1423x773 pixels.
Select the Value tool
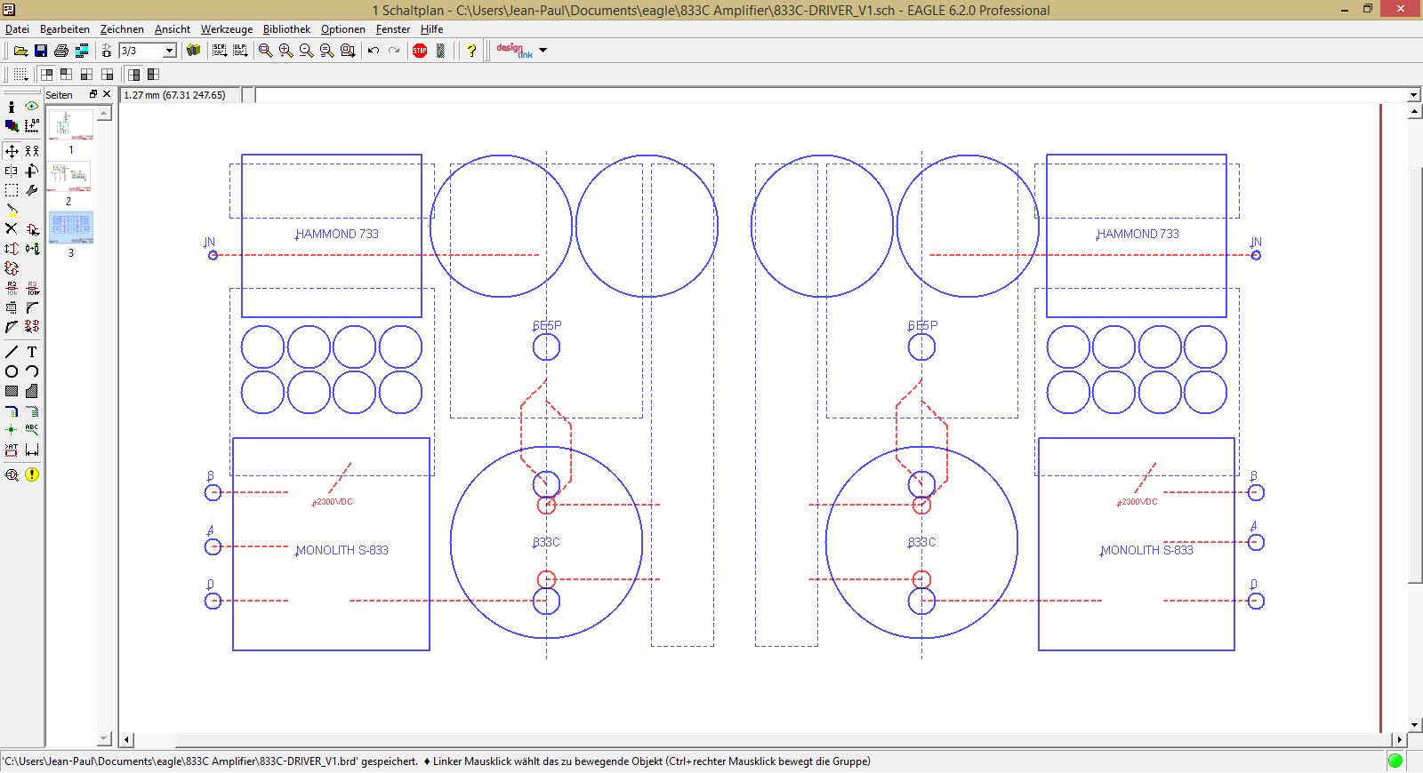point(32,288)
